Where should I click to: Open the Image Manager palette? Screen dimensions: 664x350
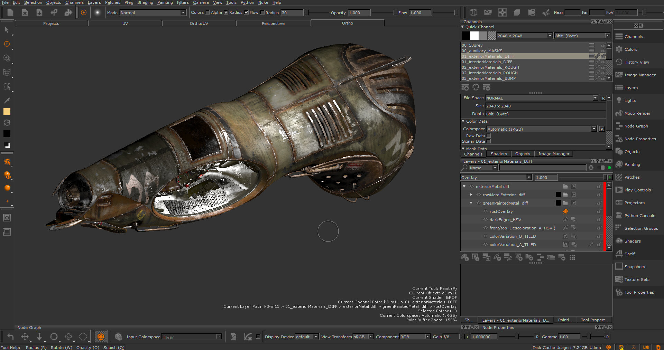[x=639, y=75]
